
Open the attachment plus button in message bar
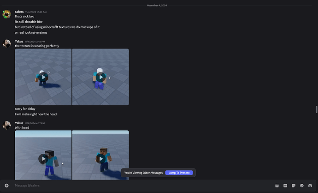7,186
